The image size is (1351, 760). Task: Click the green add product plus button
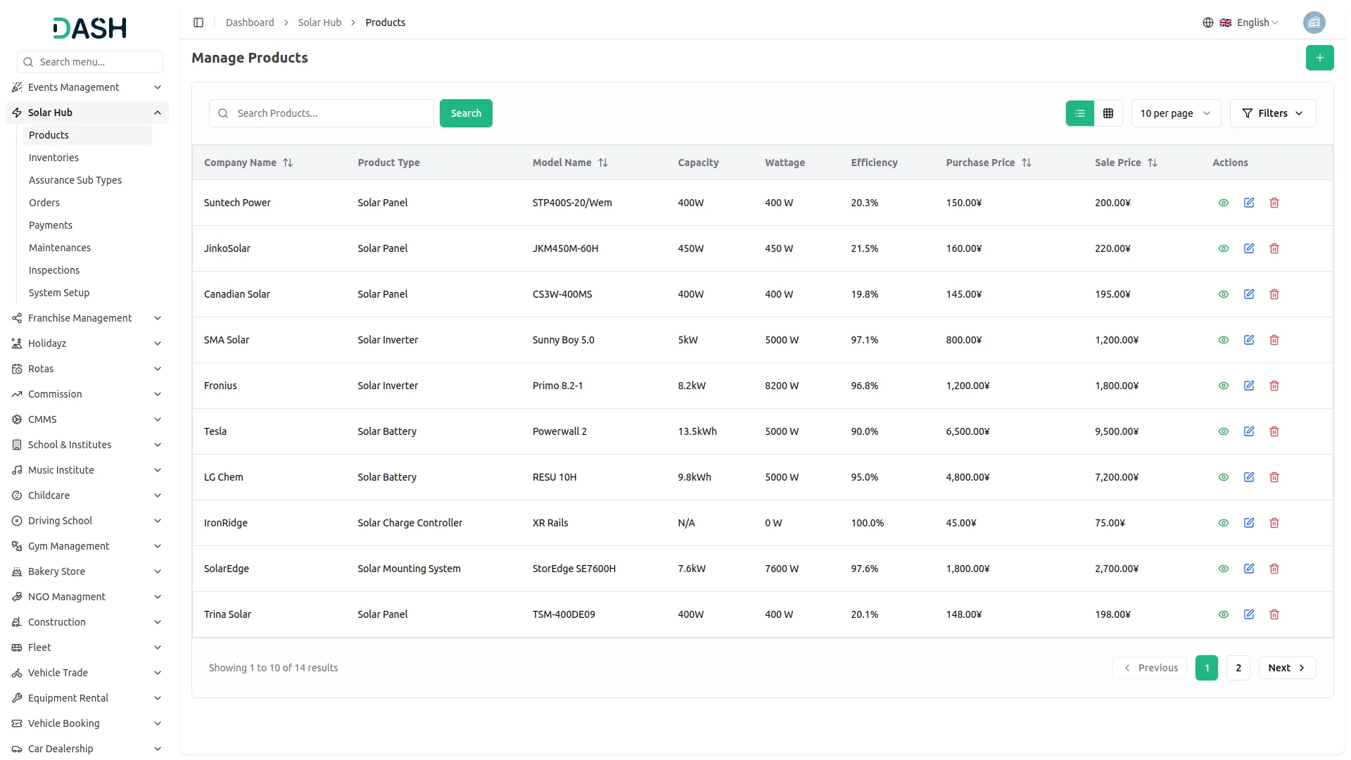click(1319, 58)
